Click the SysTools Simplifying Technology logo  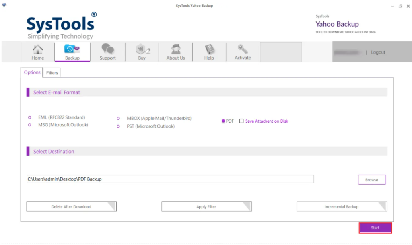[62, 26]
